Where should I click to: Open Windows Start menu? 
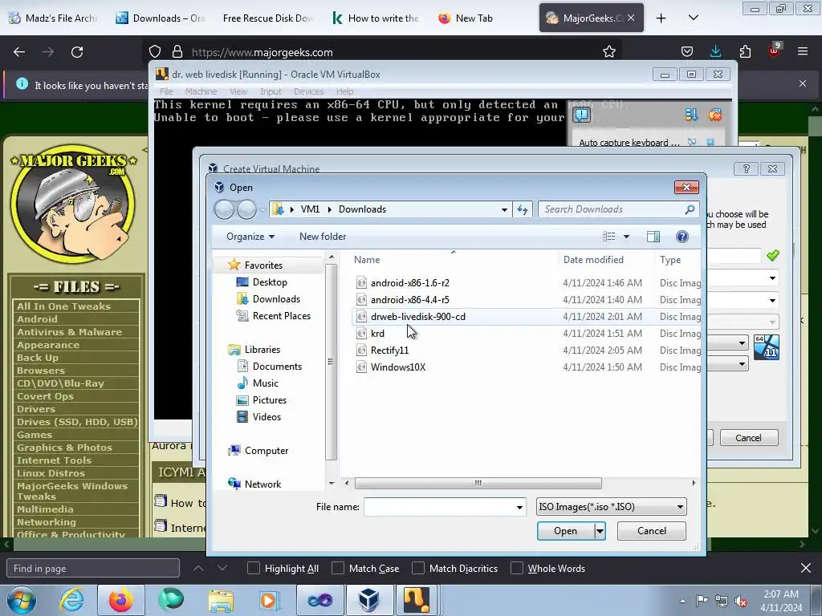22,600
